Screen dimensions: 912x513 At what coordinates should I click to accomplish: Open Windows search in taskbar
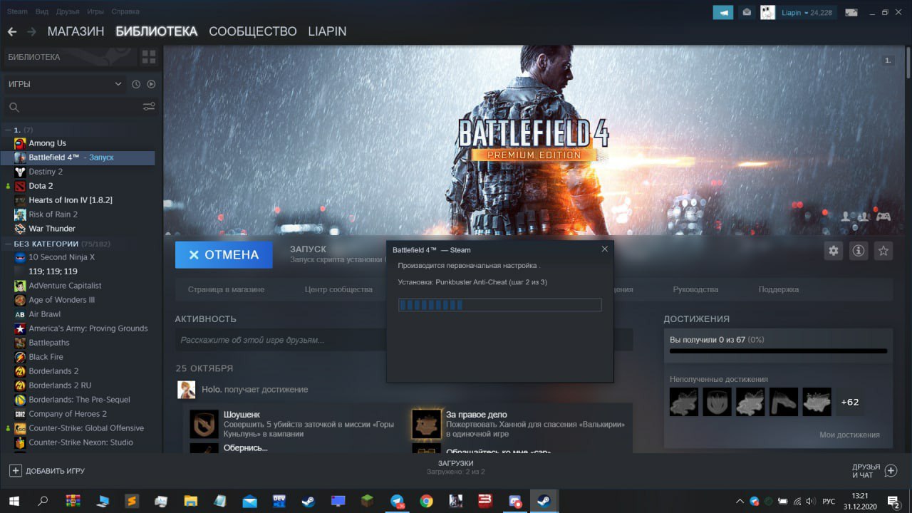(43, 501)
